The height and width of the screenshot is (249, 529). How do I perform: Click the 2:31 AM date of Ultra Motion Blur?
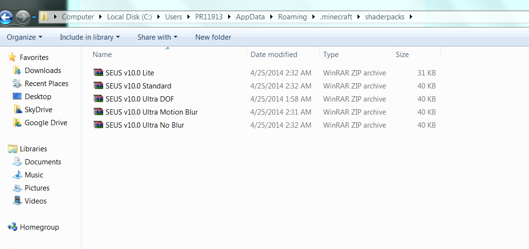[x=280, y=112]
